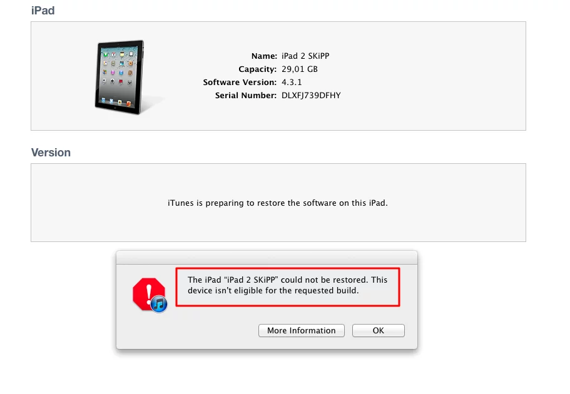570x394 pixels.
Task: Click the Capacity label
Action: [x=257, y=69]
